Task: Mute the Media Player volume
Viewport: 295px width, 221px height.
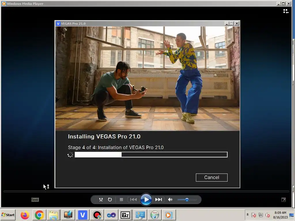Action: (x=170, y=200)
